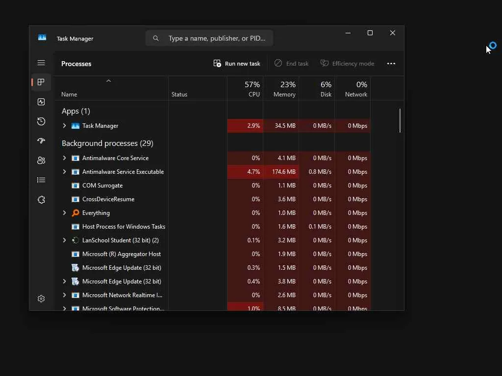Click the search magnifier icon
The height and width of the screenshot is (376, 502).
pyautogui.click(x=156, y=38)
